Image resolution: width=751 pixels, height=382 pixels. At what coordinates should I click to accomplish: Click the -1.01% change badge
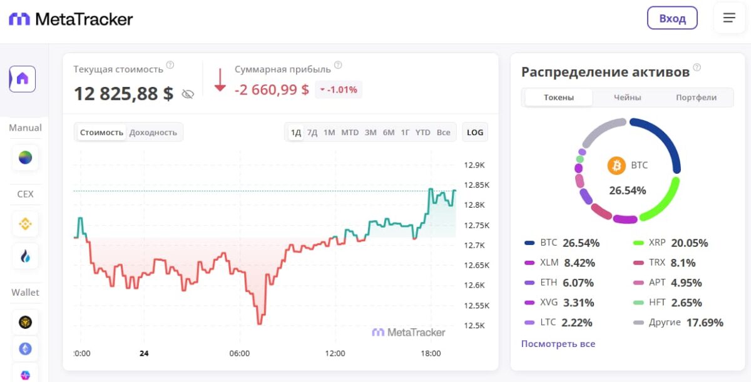tap(338, 89)
